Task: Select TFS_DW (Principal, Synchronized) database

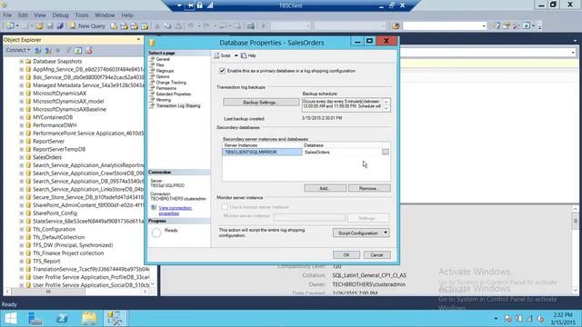Action: pos(73,245)
